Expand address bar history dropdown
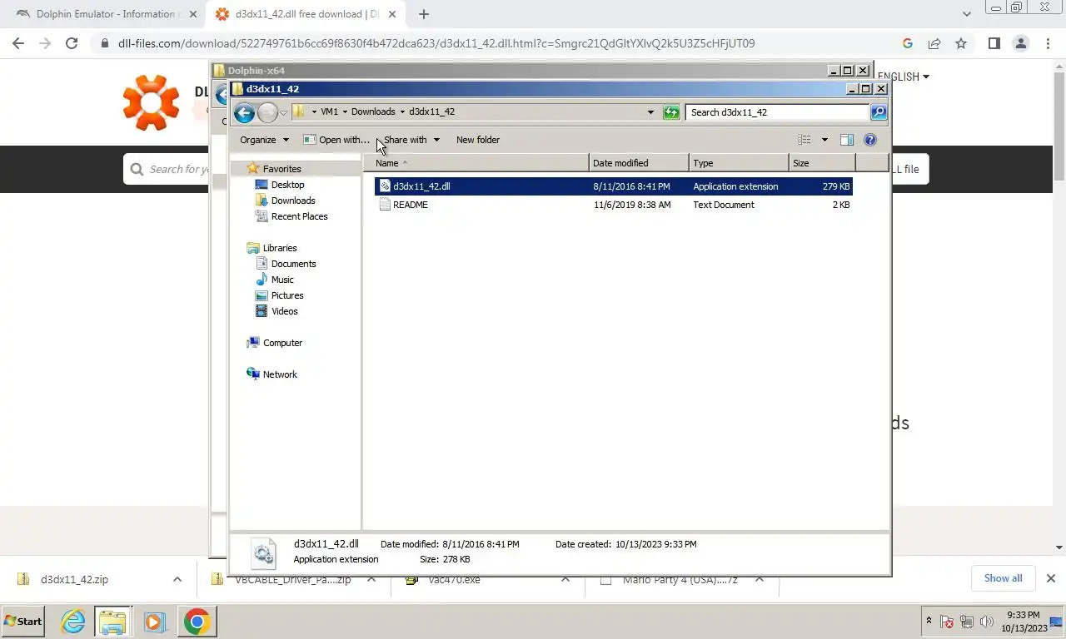This screenshot has width=1066, height=639. 650,112
